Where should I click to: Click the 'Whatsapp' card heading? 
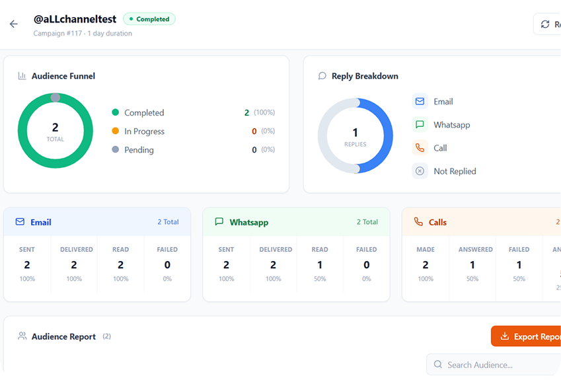pos(249,222)
